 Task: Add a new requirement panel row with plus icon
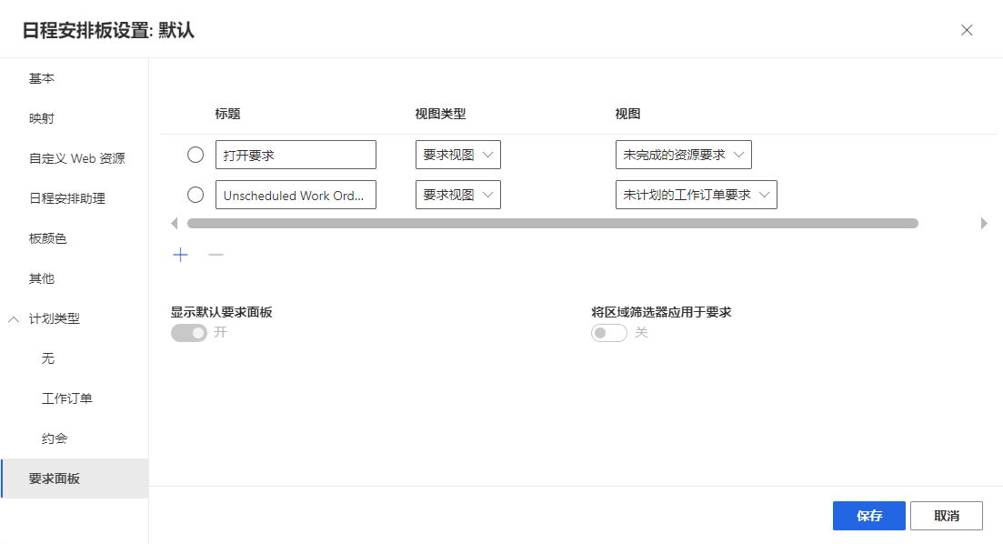tap(180, 255)
